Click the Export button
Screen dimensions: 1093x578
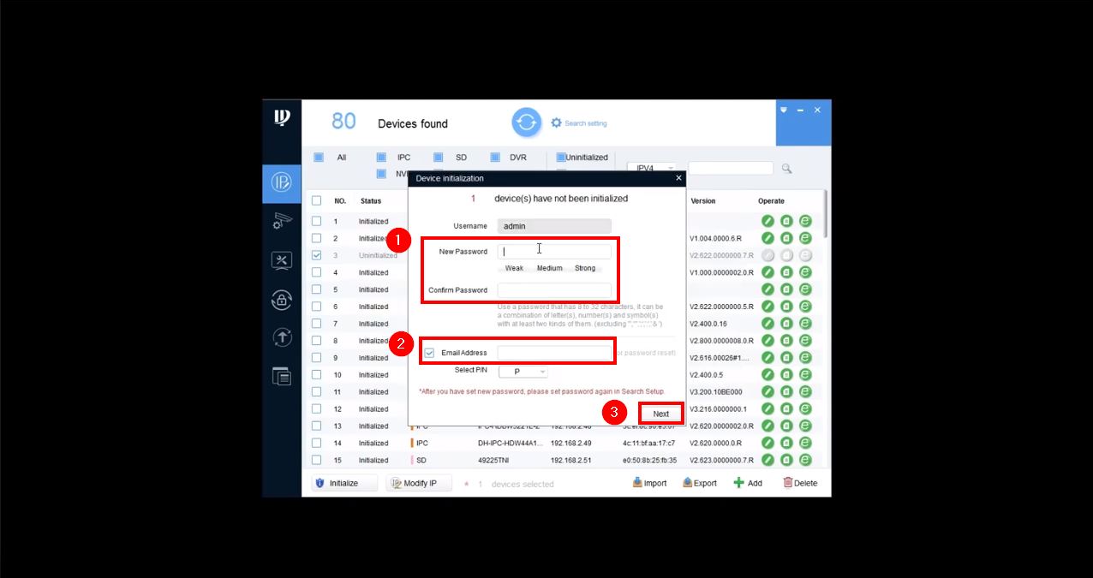(x=700, y=483)
